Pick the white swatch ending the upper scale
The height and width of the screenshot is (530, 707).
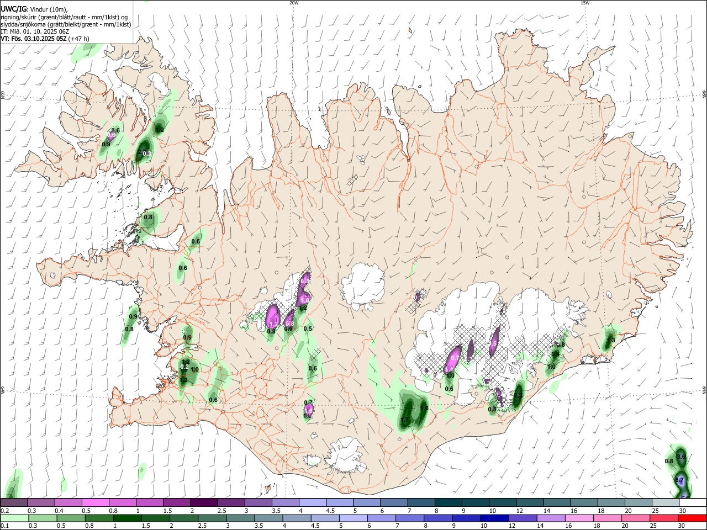click(x=692, y=502)
